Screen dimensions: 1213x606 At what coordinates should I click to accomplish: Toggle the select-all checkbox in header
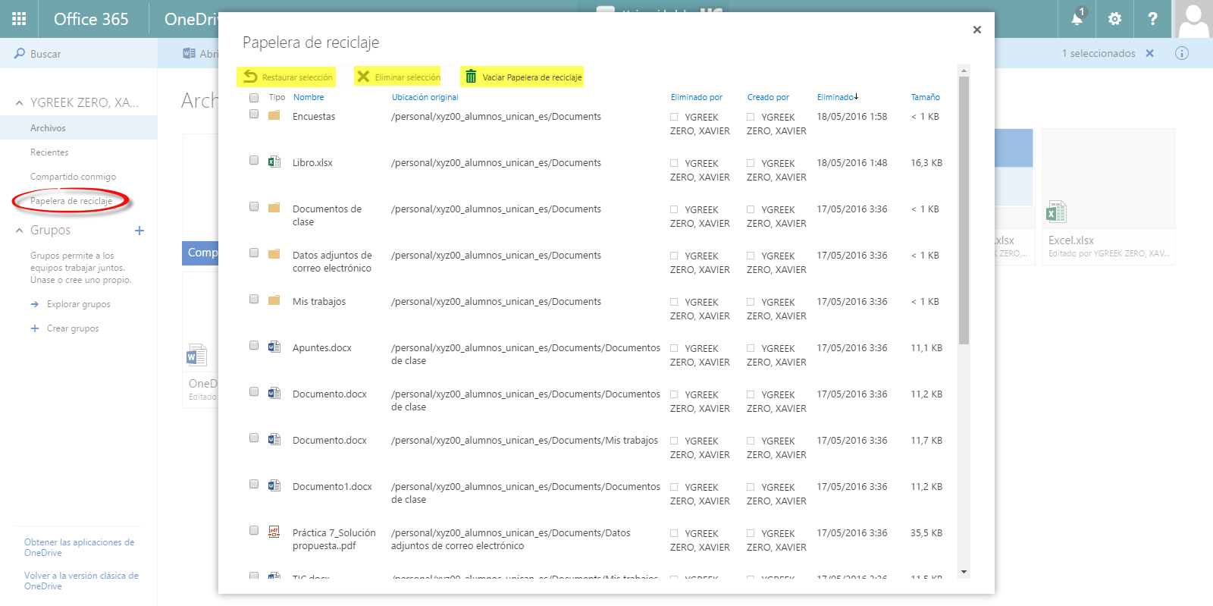[254, 98]
